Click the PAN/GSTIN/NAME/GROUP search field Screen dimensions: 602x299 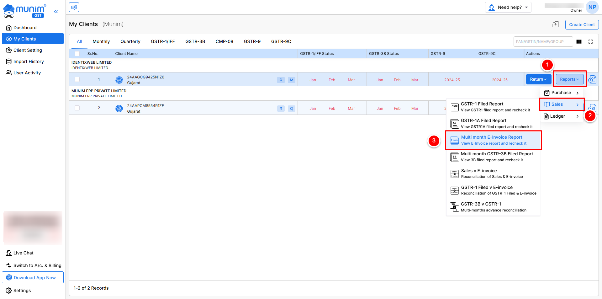coord(543,42)
